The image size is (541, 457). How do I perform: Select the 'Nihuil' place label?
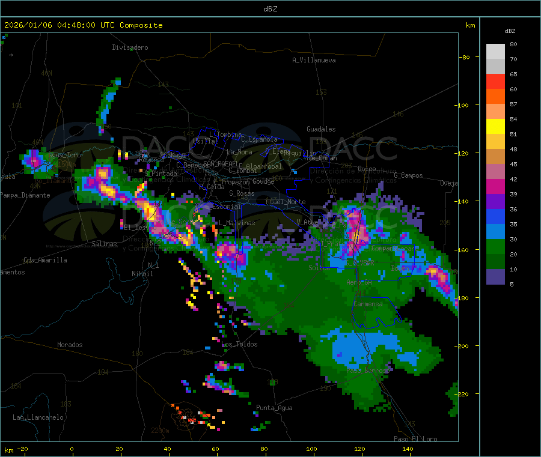[x=142, y=274]
